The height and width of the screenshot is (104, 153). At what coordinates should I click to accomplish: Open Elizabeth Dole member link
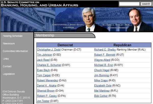point(103,86)
